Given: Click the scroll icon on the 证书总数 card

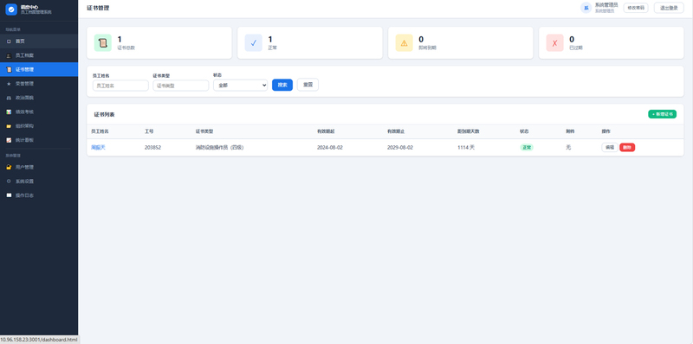Looking at the screenshot, I should (103, 42).
